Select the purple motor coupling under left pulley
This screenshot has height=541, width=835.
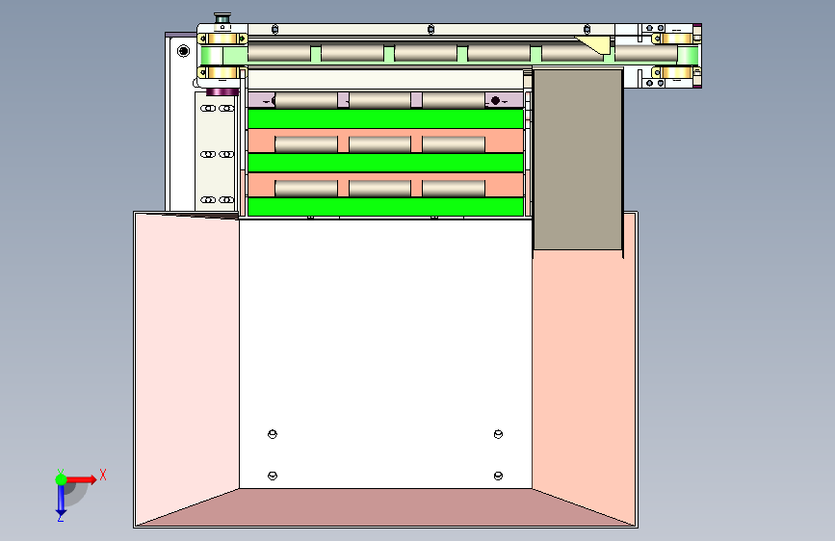[222, 91]
